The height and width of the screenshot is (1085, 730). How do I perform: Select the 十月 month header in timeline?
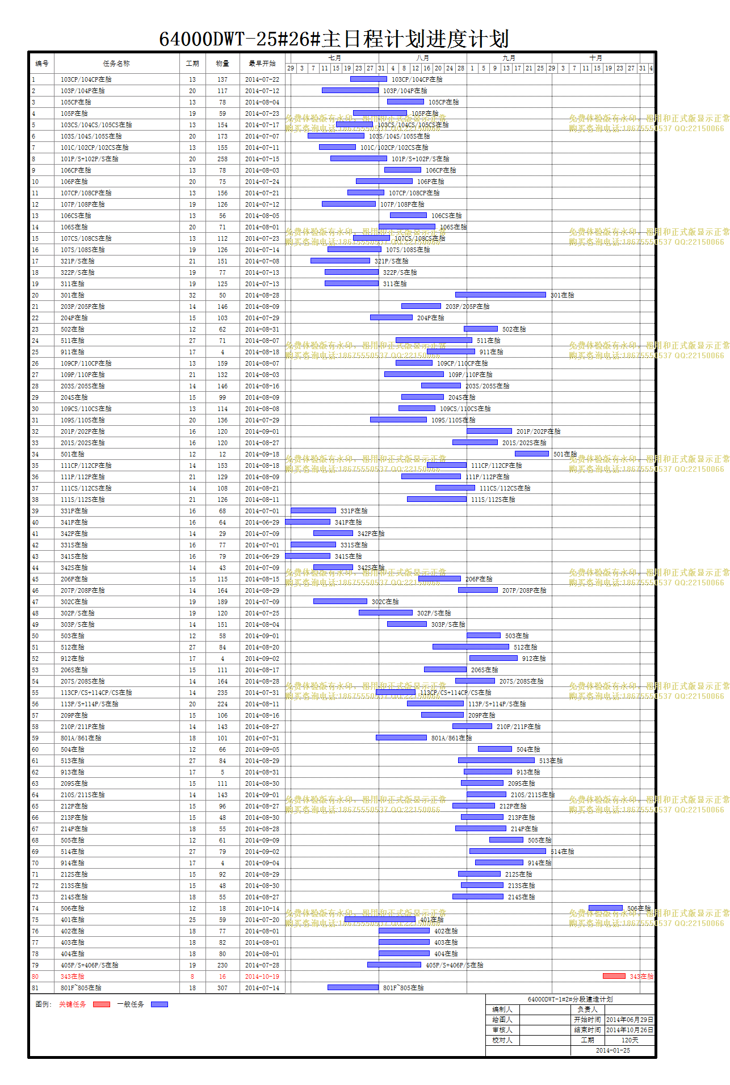(x=596, y=58)
